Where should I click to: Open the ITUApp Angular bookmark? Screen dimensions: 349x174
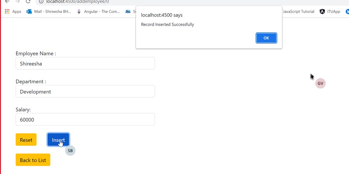(330, 12)
